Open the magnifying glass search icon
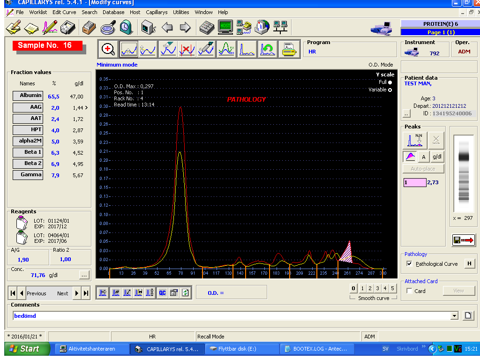This screenshot has width=480, height=360. (108, 27)
